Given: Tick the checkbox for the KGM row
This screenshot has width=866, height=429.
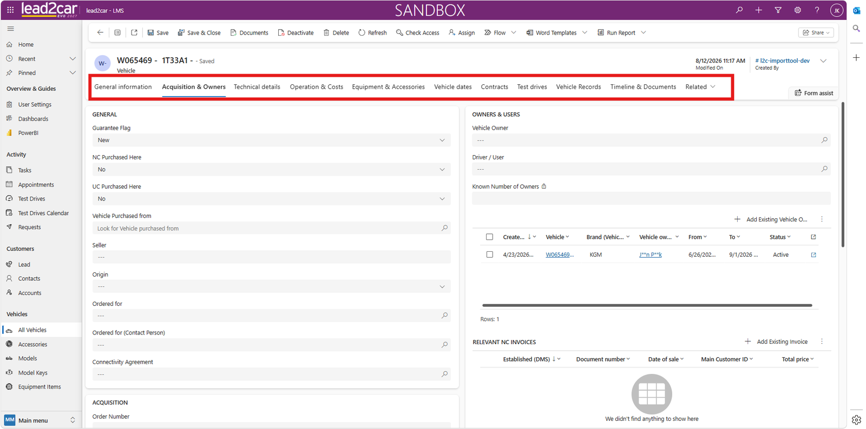Looking at the screenshot, I should pos(489,254).
